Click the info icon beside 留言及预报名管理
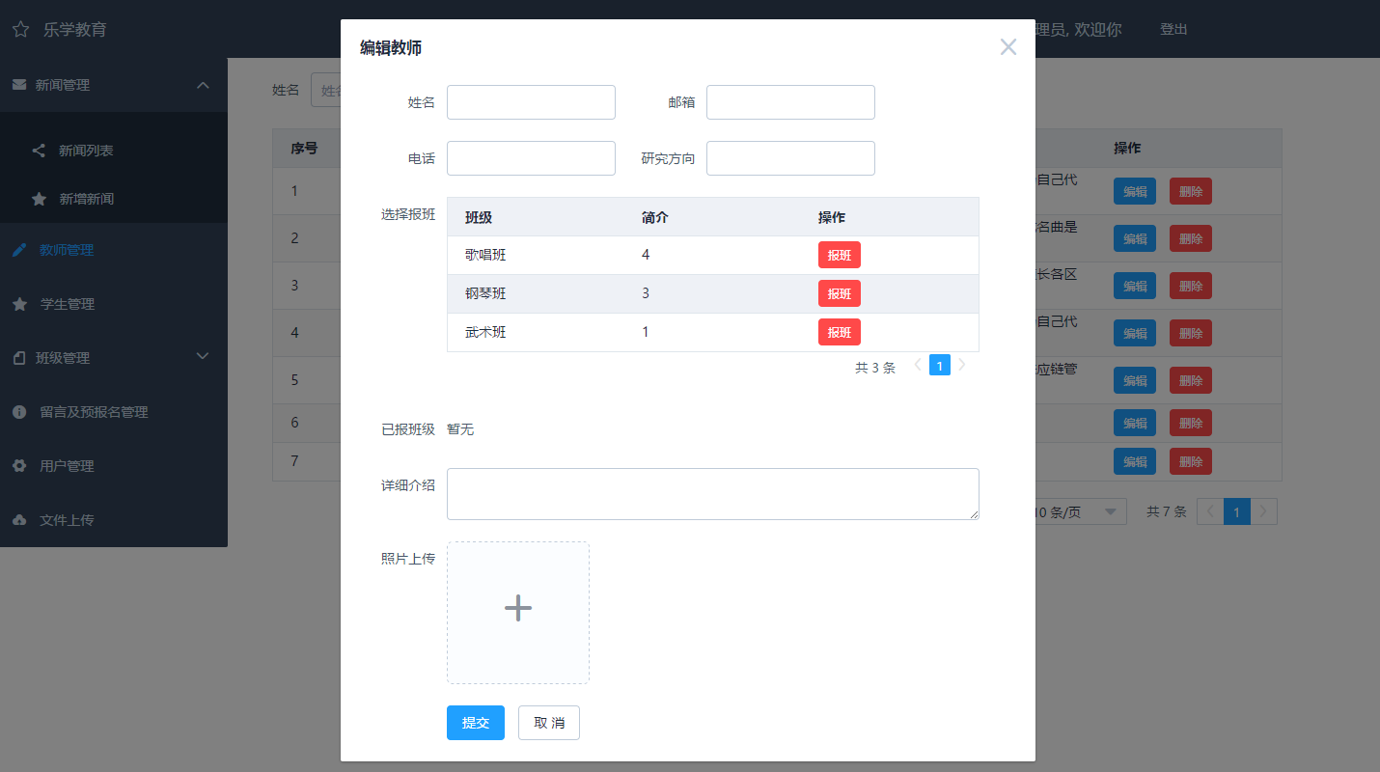Viewport: 1380px width, 772px height. 19,412
